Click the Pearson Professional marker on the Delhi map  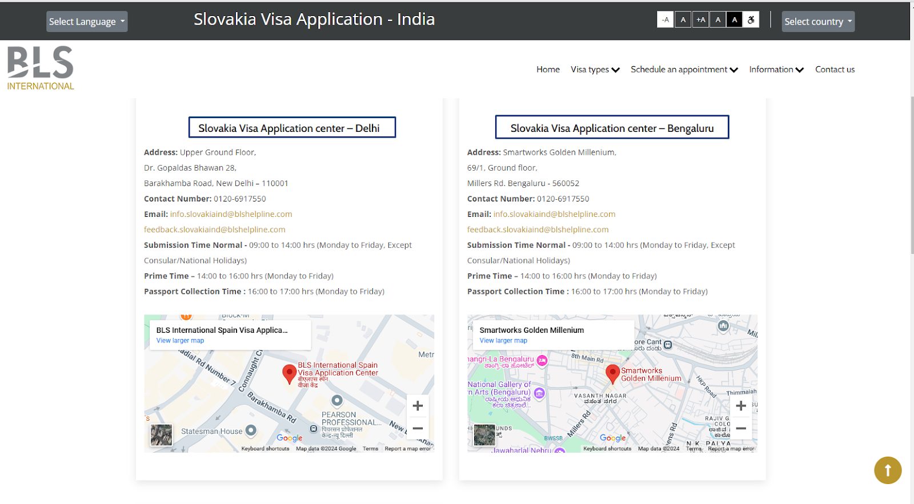point(337,401)
